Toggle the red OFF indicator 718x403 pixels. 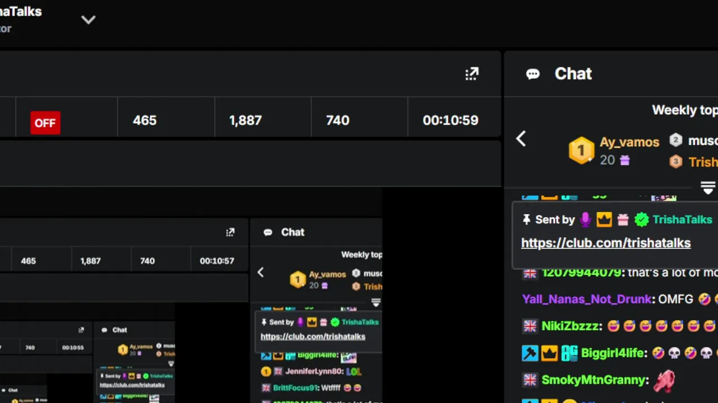[x=45, y=123]
